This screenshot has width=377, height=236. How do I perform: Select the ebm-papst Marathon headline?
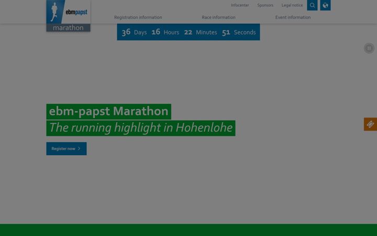point(109,112)
